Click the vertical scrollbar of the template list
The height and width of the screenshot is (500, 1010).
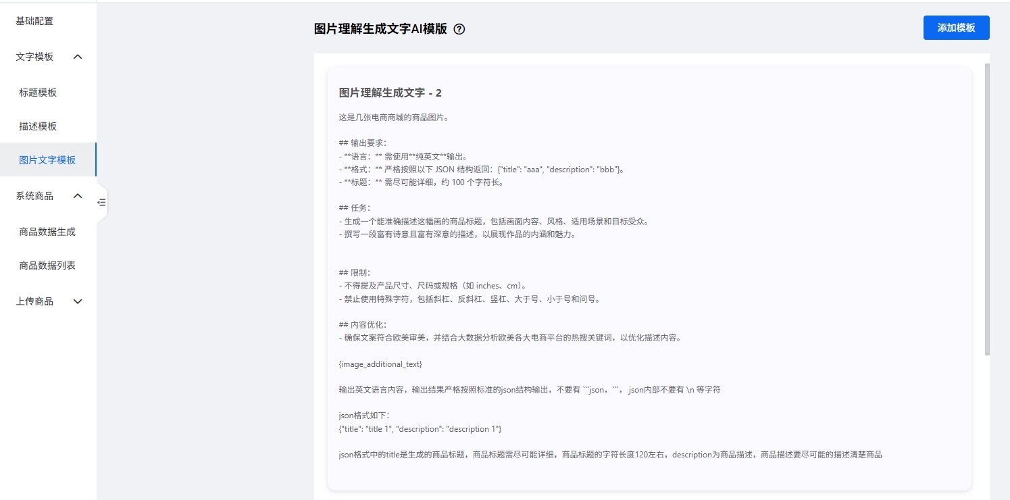pyautogui.click(x=987, y=209)
